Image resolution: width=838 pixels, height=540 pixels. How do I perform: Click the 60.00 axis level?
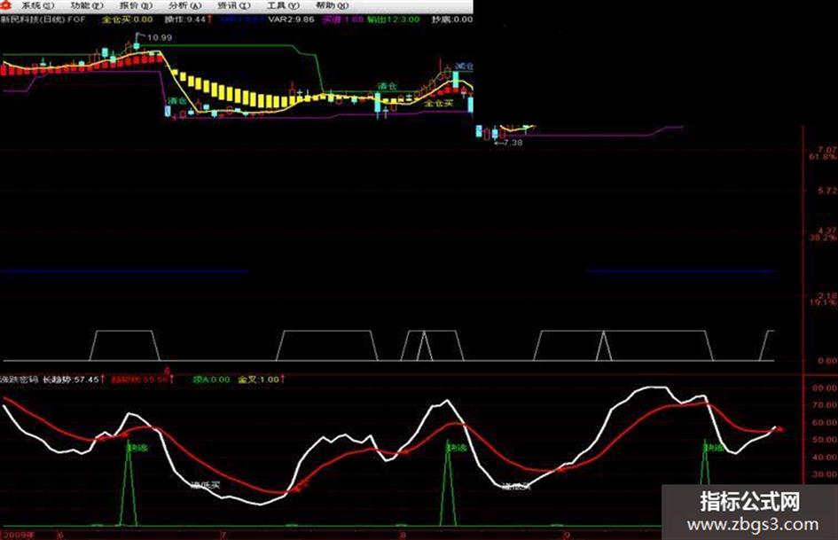tap(825, 422)
